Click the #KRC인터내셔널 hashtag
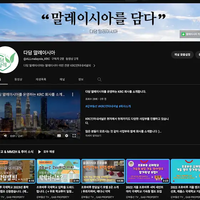 (108, 106)
